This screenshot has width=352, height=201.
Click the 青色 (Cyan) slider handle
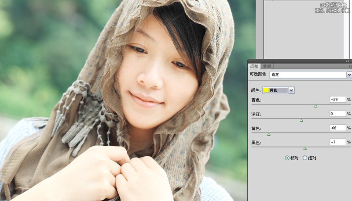pyautogui.click(x=315, y=106)
